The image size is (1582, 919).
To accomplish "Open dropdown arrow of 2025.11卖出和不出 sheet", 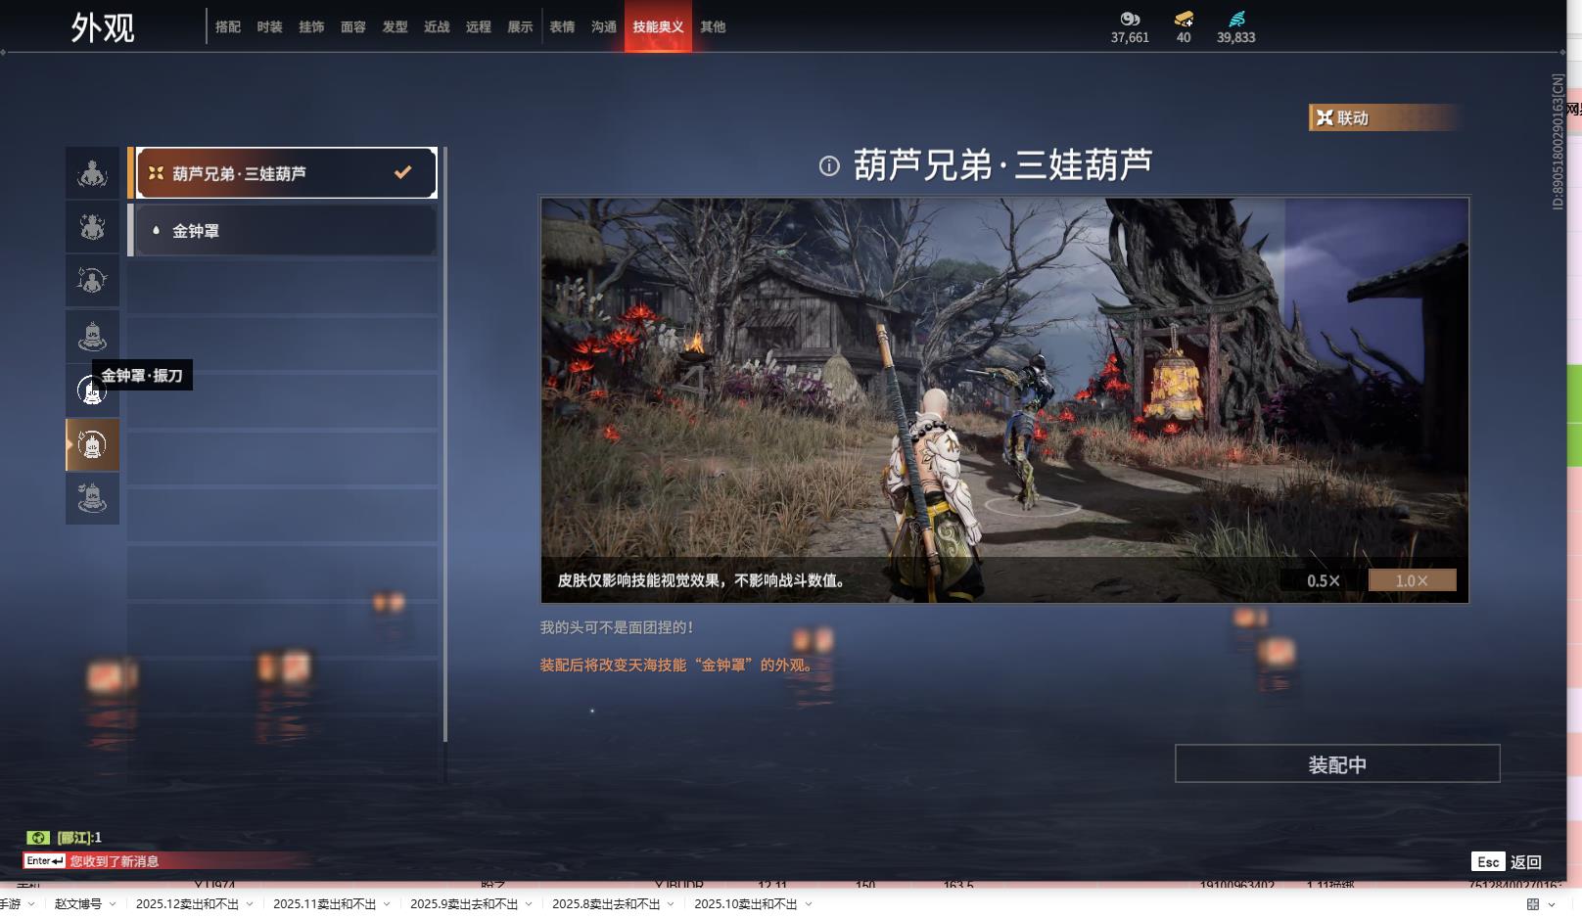I will click(x=387, y=904).
